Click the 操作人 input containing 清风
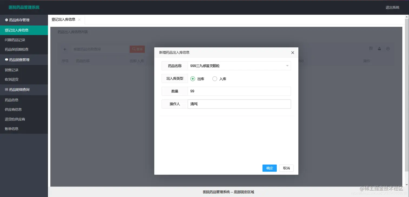Screen dimensions: 409x197 (x=239, y=104)
